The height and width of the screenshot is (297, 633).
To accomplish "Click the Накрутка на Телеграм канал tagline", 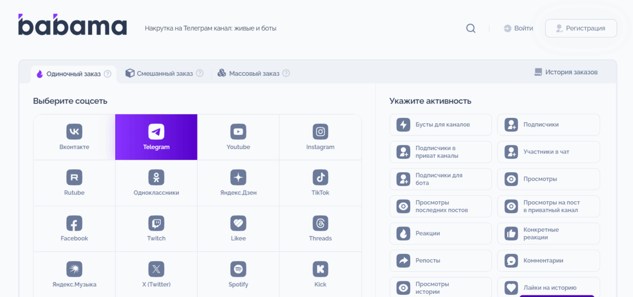I will [x=210, y=28].
